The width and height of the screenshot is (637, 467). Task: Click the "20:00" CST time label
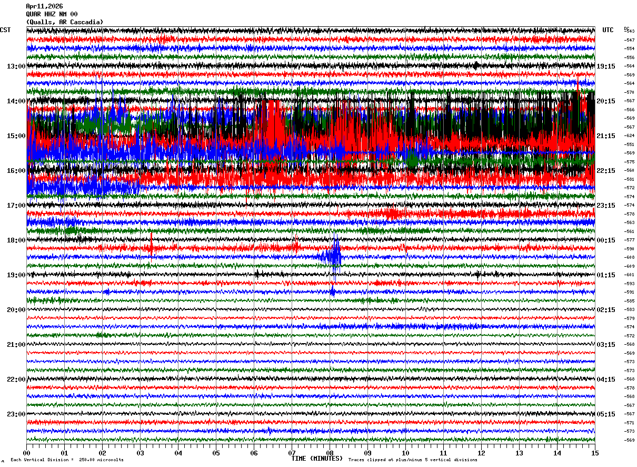point(16,310)
